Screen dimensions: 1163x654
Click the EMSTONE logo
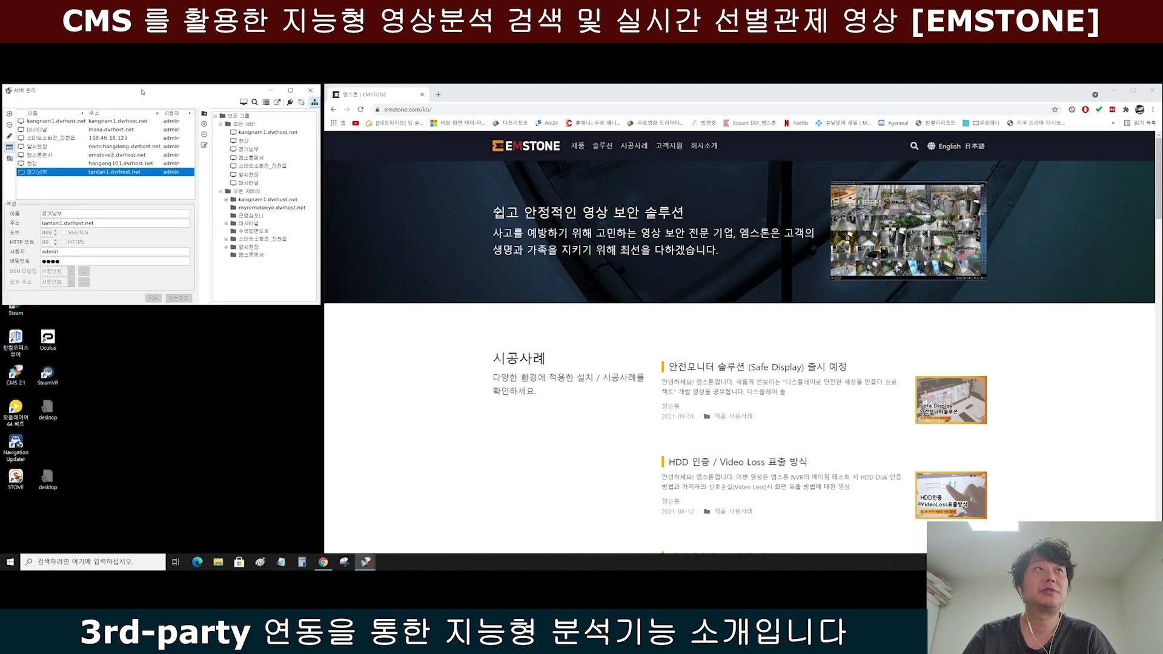pyautogui.click(x=526, y=146)
